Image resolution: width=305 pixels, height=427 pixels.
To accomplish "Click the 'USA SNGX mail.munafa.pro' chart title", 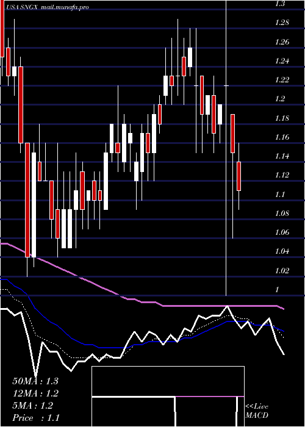I will [47, 7].
